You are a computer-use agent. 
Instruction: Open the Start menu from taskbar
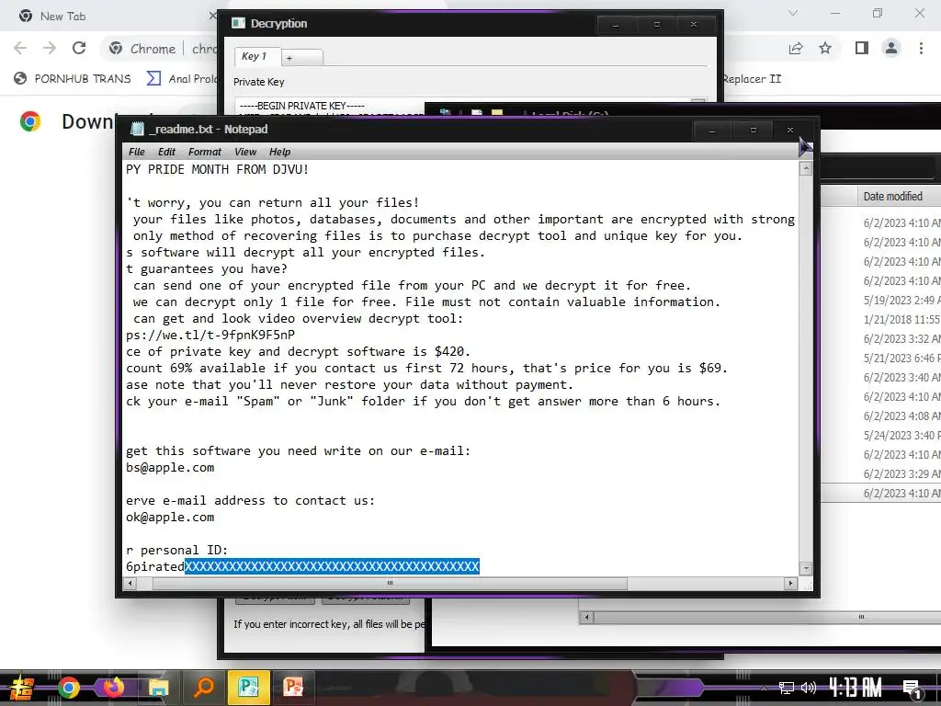[x=22, y=688]
